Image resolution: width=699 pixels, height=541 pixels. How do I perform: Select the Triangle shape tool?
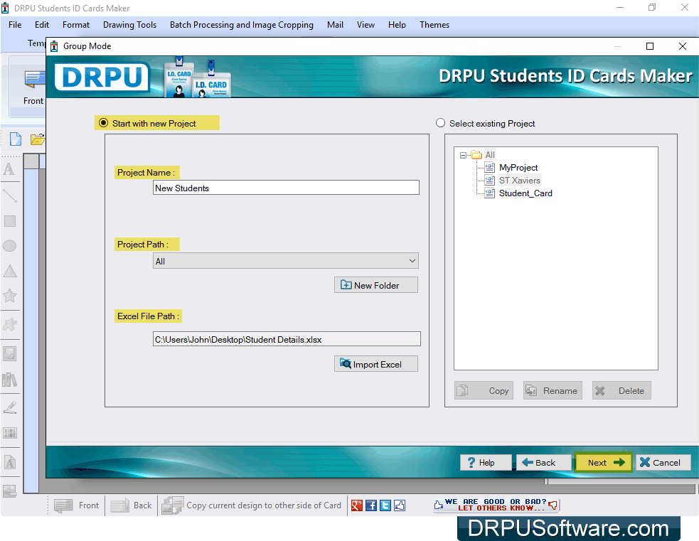[9, 271]
